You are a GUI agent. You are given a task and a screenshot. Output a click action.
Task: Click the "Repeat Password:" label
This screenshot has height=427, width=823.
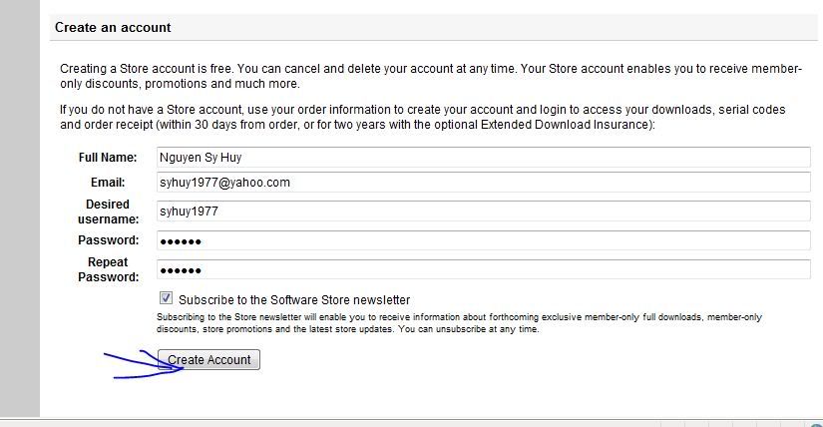[108, 269]
